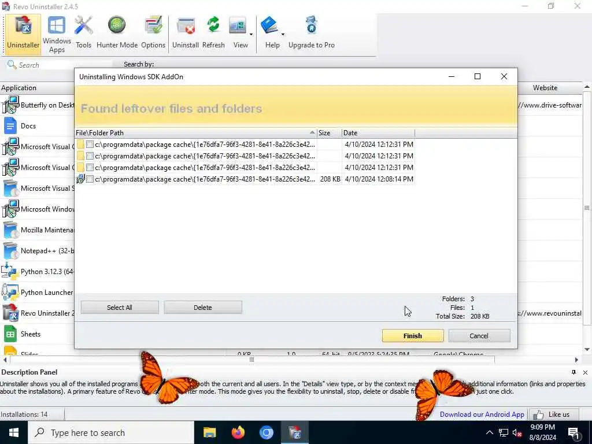Show hidden system tray icons

pos(489,432)
